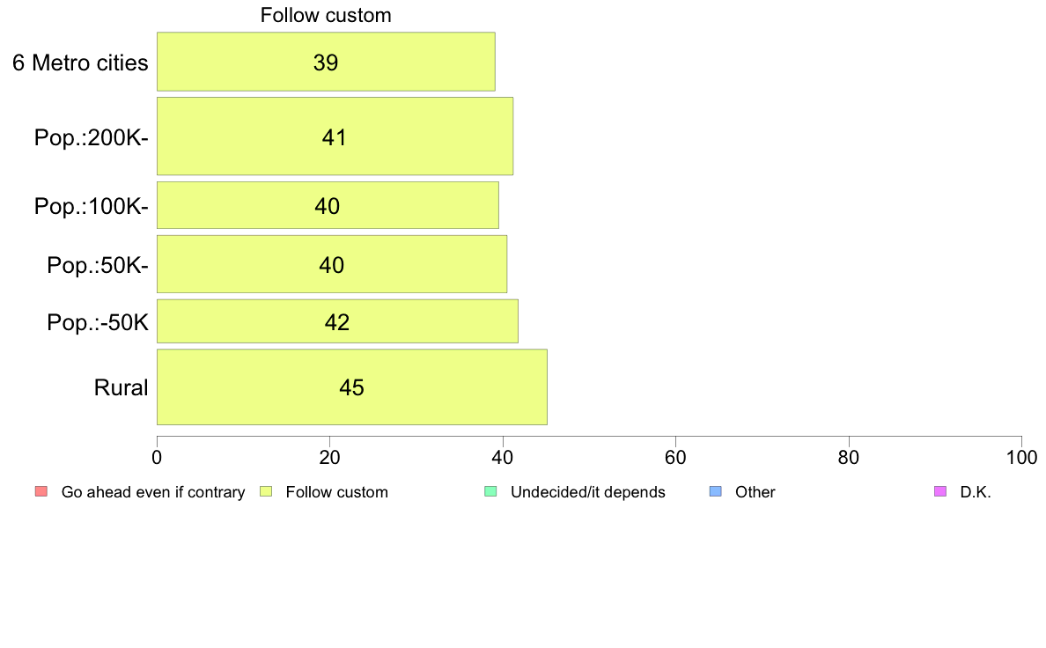Click the red Go ahead even if contrary swatch

click(x=41, y=492)
